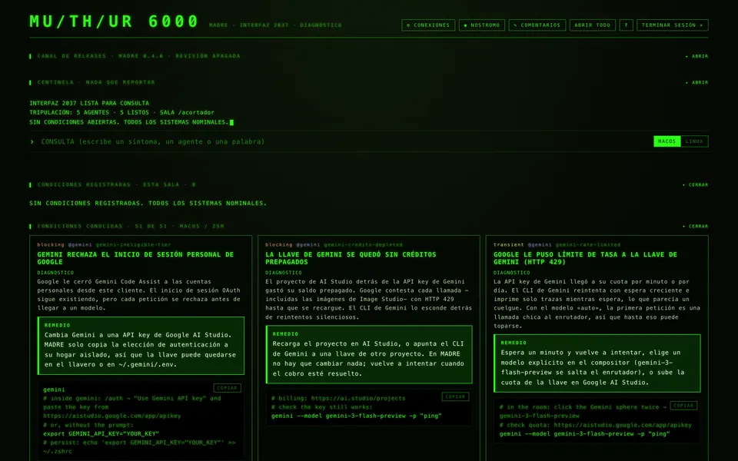Copy the gemini auth commands block
This screenshot has height=461, width=738.
[x=228, y=388]
